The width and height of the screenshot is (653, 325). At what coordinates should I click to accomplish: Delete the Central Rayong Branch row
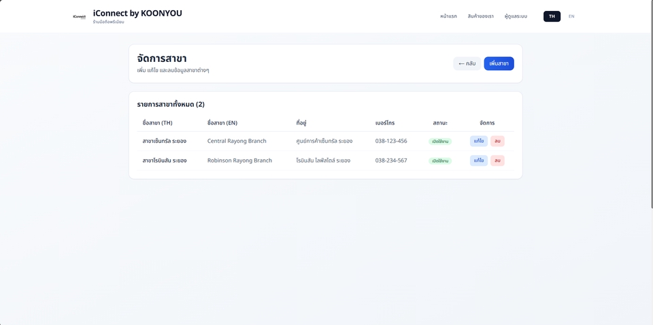click(x=497, y=141)
